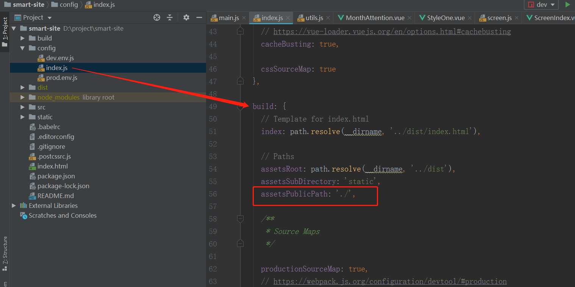Collapse the smart-site root folder

pyautogui.click(x=14, y=28)
